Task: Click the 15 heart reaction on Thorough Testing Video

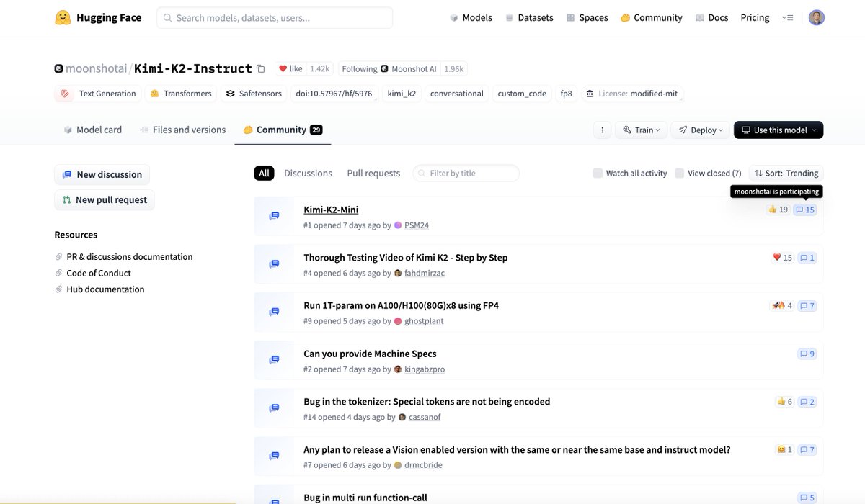Action: point(782,258)
